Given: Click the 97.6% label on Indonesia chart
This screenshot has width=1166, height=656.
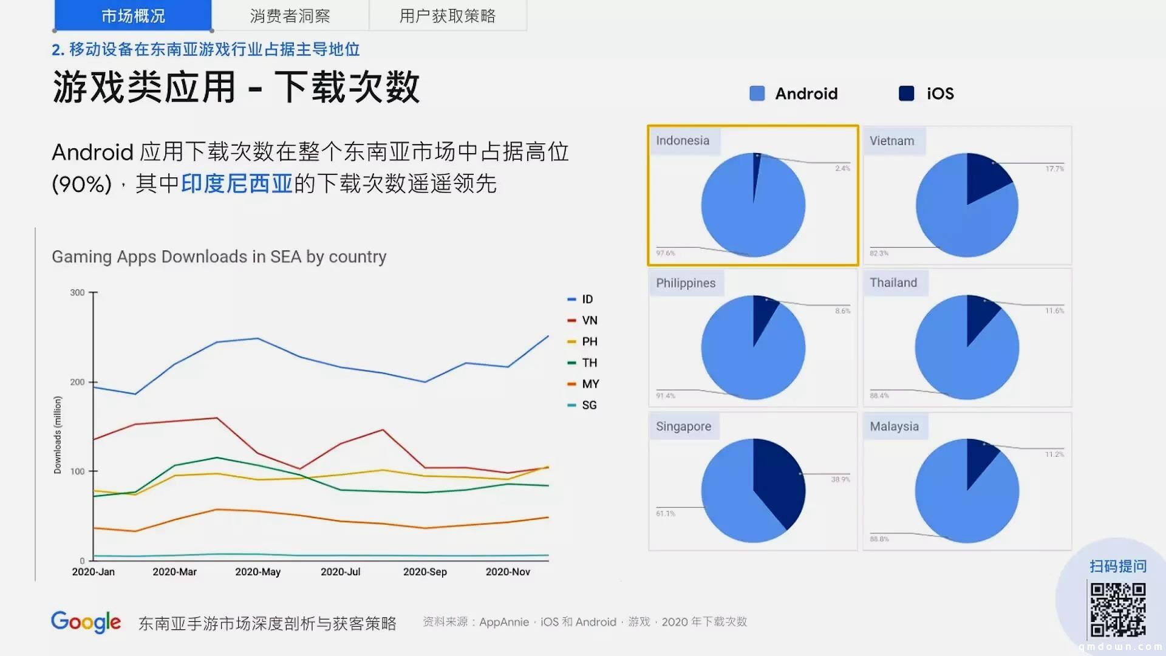Looking at the screenshot, I should (666, 253).
